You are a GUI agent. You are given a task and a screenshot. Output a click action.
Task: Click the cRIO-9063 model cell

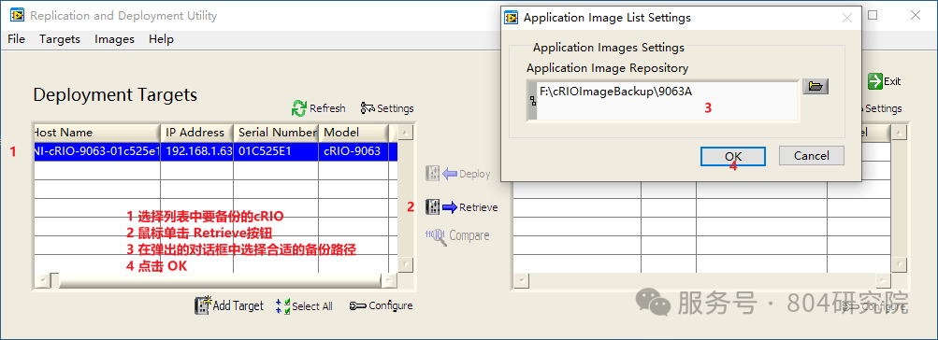[x=353, y=151]
